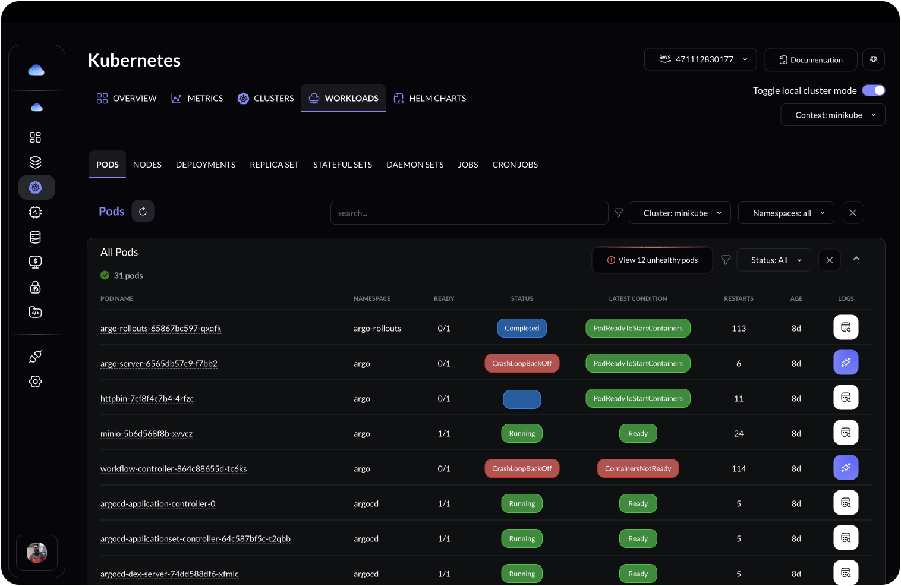The width and height of the screenshot is (901, 586).
Task: Switch to the Metrics tab
Action: click(x=197, y=98)
